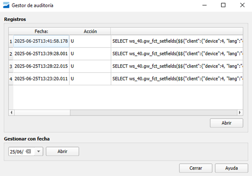
Task: Close the Gestor de auditoría window
Action: click(x=242, y=5)
